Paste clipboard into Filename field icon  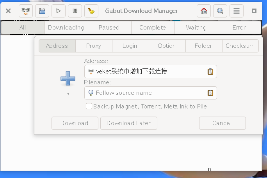210,93
